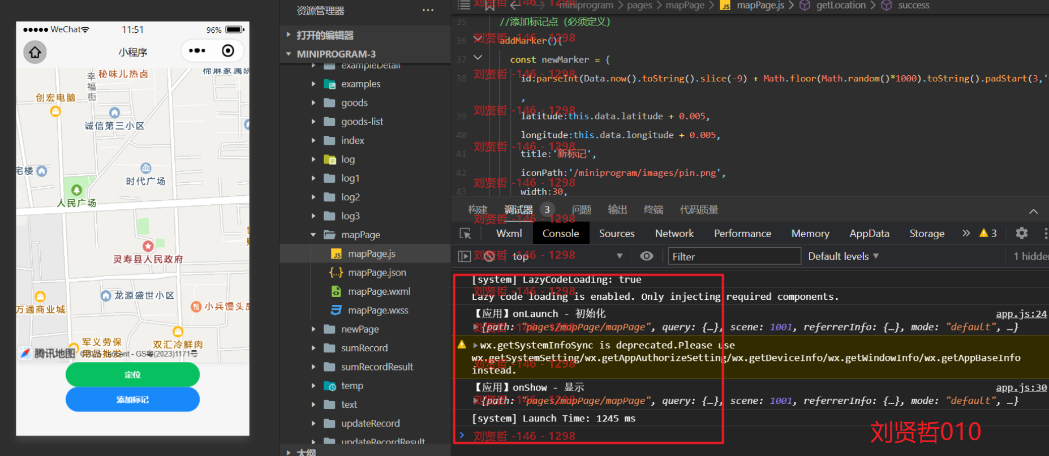This screenshot has width=1049, height=456.
Task: Fold the code at line 37
Action: coord(478,58)
